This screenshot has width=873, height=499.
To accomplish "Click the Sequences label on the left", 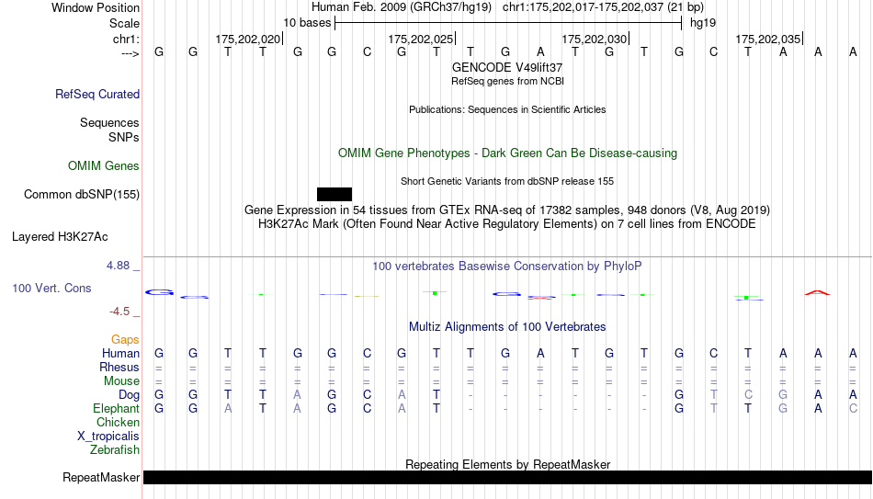I will (109, 122).
